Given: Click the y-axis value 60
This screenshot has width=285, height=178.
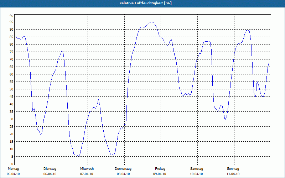Looking at the screenshot, I should click(11, 74).
